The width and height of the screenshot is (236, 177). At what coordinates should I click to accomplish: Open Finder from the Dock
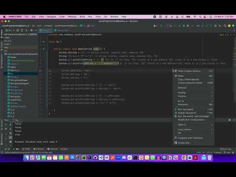point(27,158)
